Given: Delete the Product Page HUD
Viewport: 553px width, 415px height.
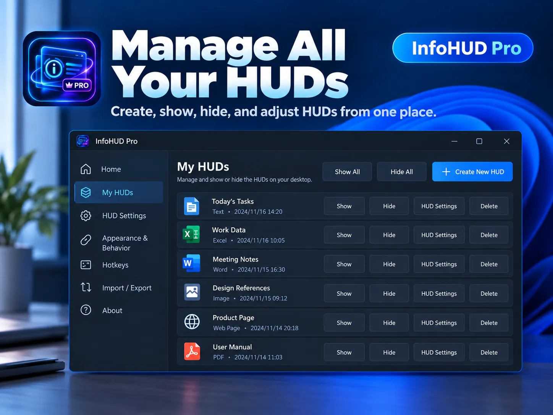Looking at the screenshot, I should pyautogui.click(x=489, y=323).
